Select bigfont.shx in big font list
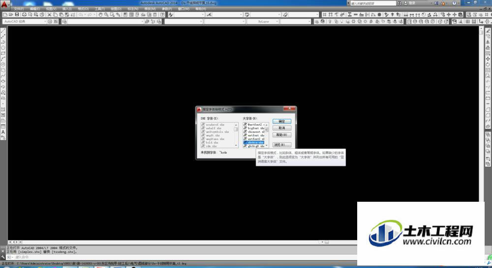The width and height of the screenshot is (492, 268). click(x=254, y=128)
